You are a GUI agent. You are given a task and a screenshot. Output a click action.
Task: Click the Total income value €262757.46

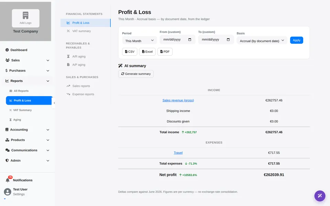(274, 132)
